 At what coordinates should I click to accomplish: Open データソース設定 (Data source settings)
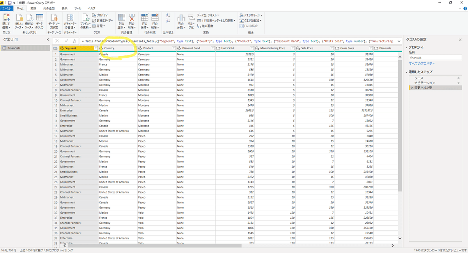54,22
